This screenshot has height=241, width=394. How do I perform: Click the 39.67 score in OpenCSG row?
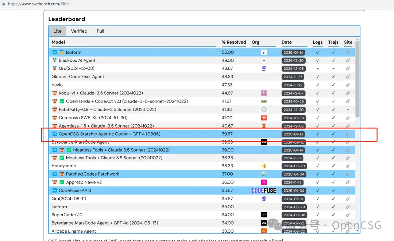point(227,134)
